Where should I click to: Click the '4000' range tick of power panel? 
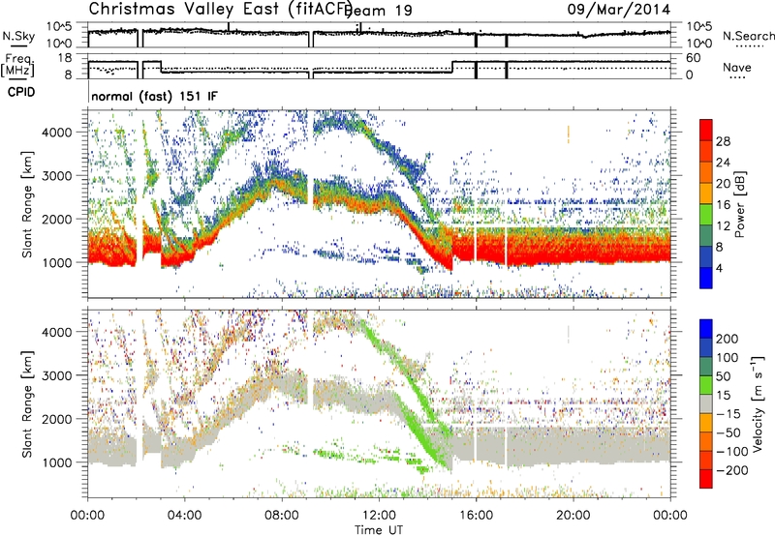point(56,133)
